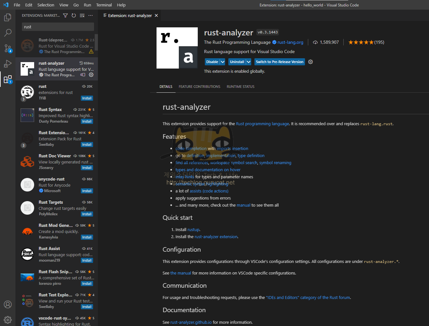Install the anycode-rust extension
The image size is (429, 326).
click(87, 191)
